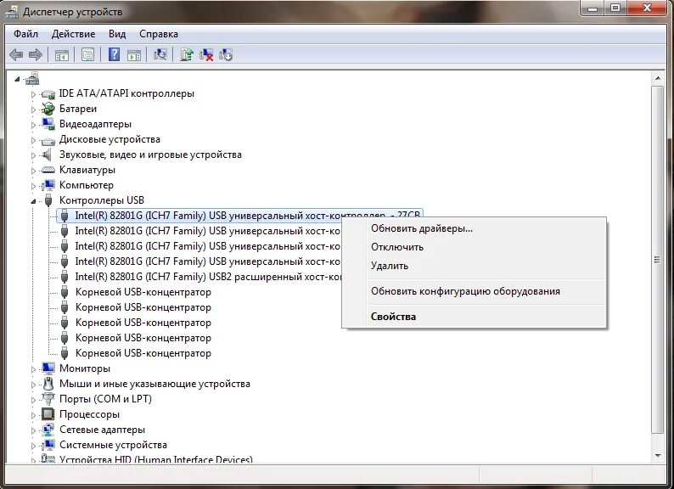Click the Сетевые адаптеры network icon

(x=48, y=430)
